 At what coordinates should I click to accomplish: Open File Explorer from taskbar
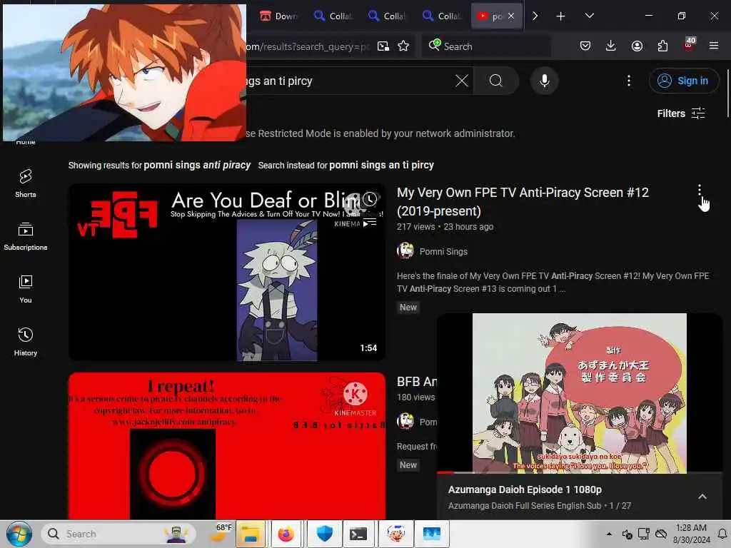pyautogui.click(x=251, y=534)
